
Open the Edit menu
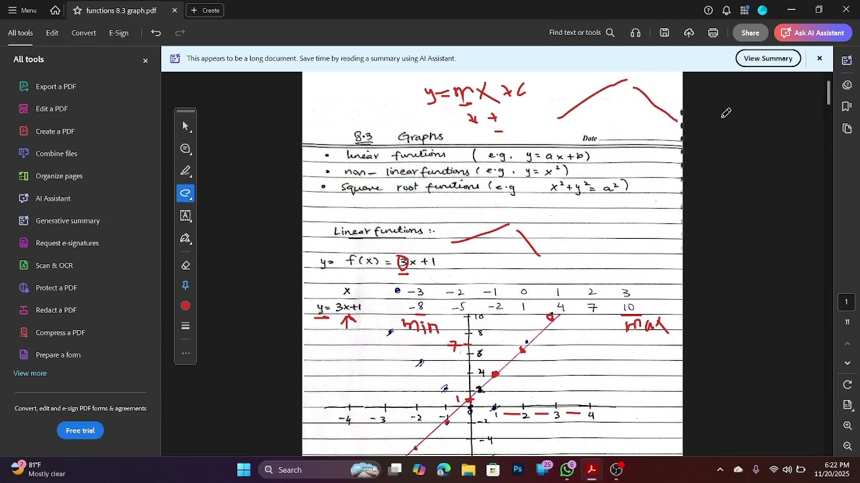coord(52,33)
